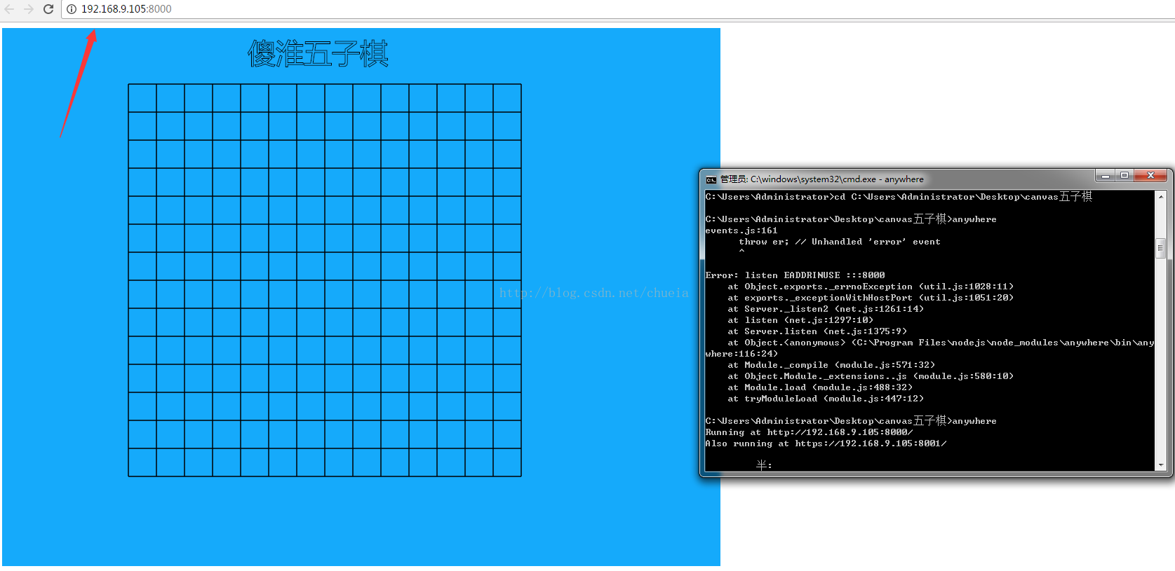Maximize the cmd.exe window
1175x571 pixels.
pyautogui.click(x=1124, y=175)
